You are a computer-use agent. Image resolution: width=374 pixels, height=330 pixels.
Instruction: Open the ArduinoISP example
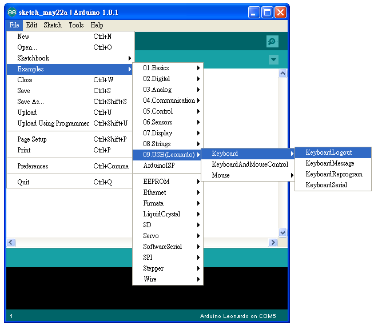(168, 166)
